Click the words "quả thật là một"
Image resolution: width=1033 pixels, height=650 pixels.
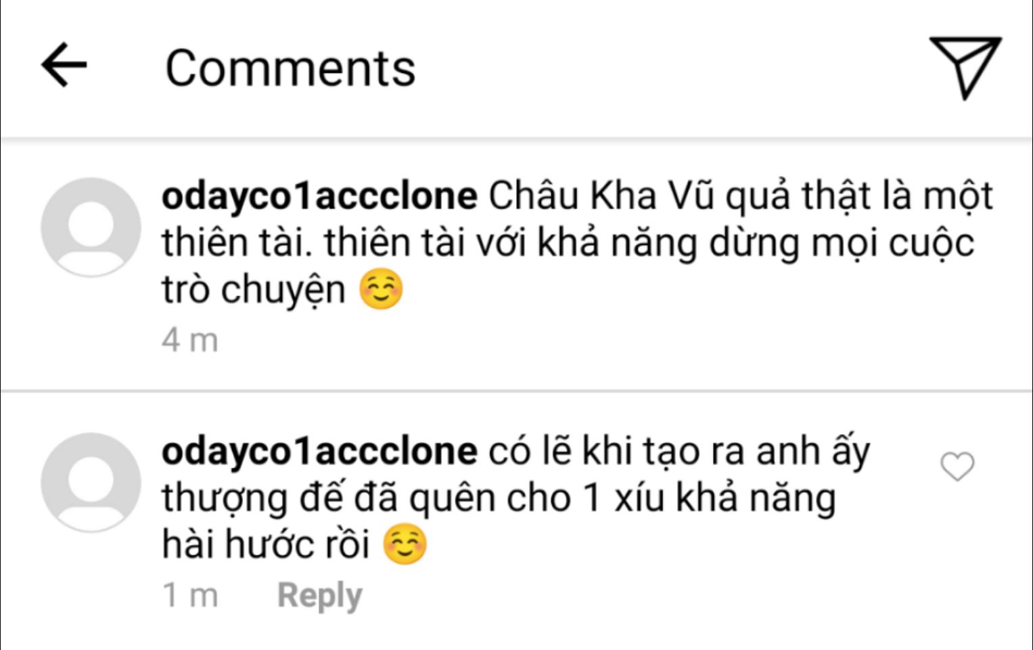click(x=859, y=197)
